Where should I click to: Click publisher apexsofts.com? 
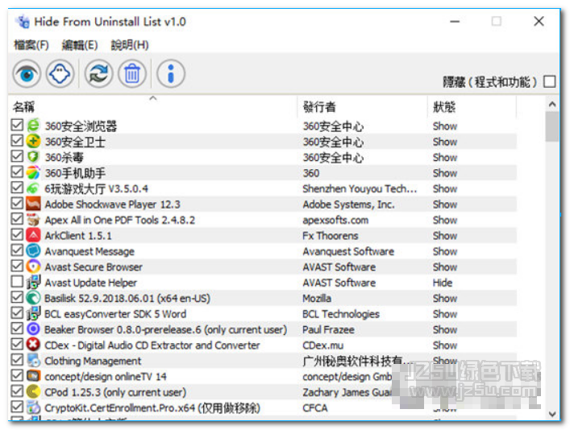tap(335, 220)
